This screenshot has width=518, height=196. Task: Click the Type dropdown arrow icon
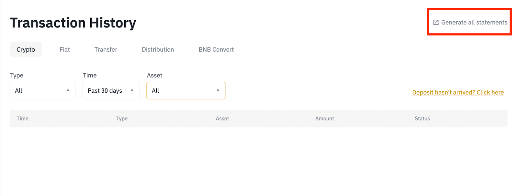(68, 90)
